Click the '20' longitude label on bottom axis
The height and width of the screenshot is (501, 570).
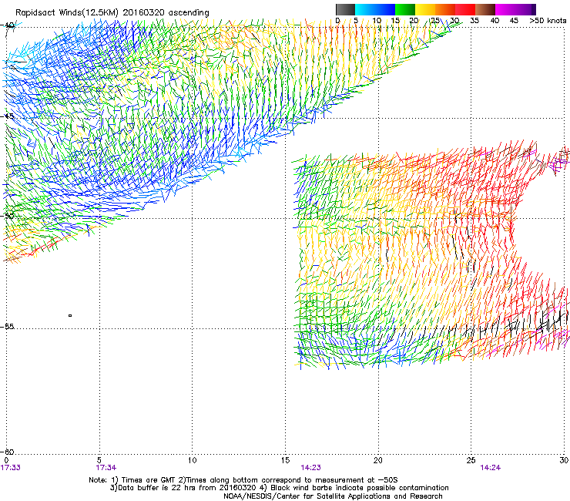point(377,460)
